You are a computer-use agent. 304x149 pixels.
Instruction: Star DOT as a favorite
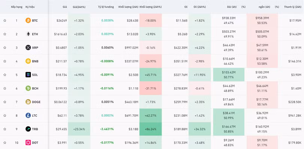(5, 143)
